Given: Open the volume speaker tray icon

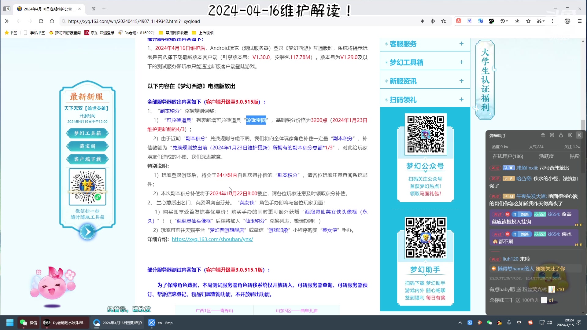Looking at the screenshot, I should (x=549, y=323).
